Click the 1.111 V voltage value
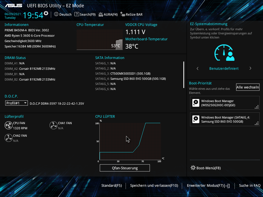263x197 pixels. 135,32
